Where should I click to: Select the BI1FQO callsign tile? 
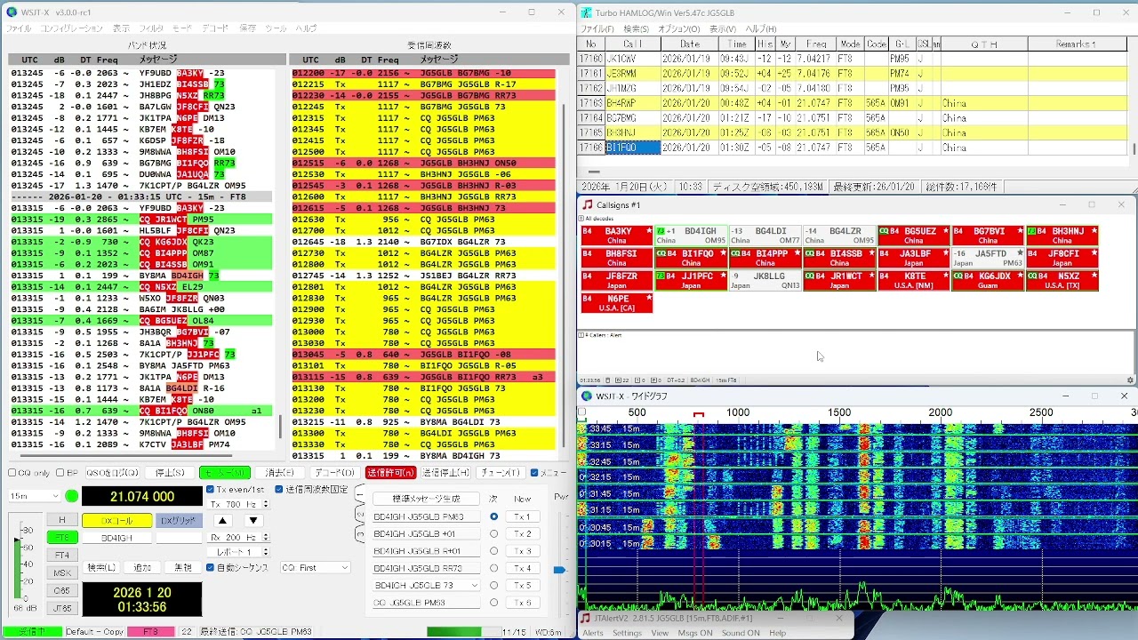691,258
